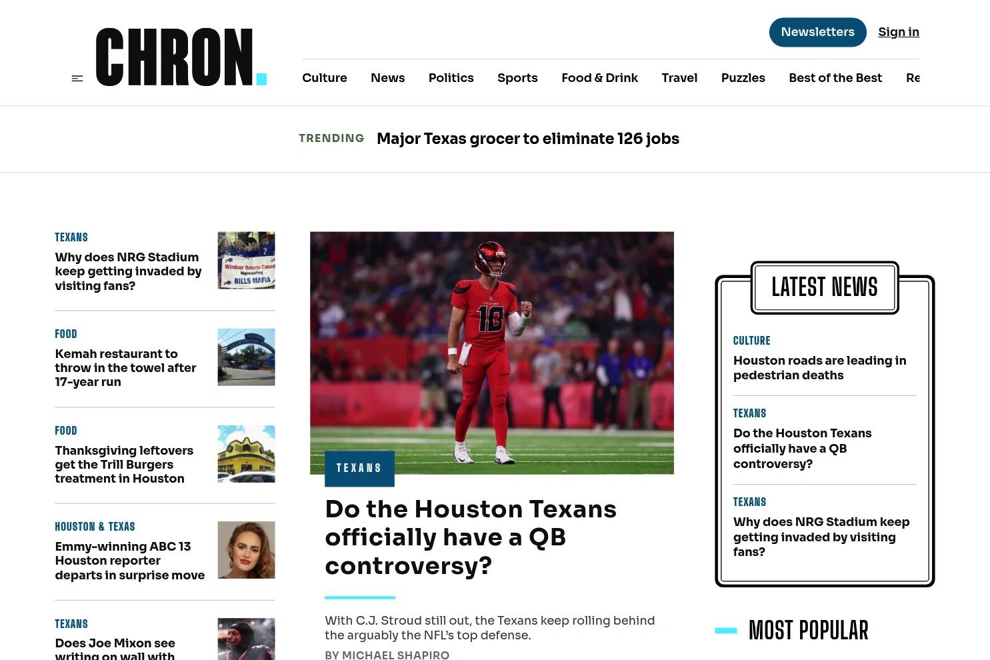This screenshot has height=660, width=990.
Task: Click Texans label above NRG Stadium in Latest News
Action: (x=750, y=502)
